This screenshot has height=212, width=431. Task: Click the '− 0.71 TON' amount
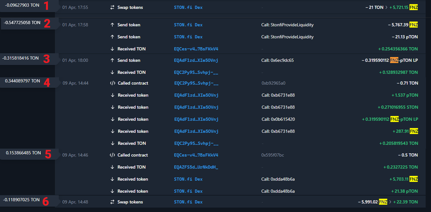[407, 83]
